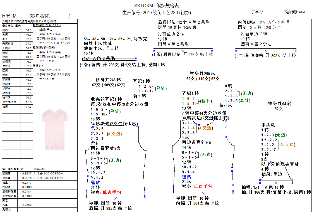Select the 袖长膊边度 value 17.5
The image size is (314, 217).
29,102
